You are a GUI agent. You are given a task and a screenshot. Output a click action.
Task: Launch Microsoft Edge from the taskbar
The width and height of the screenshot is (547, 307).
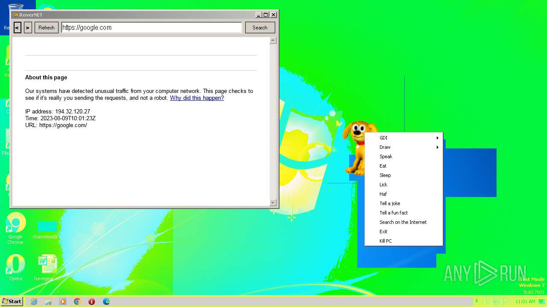106,301
